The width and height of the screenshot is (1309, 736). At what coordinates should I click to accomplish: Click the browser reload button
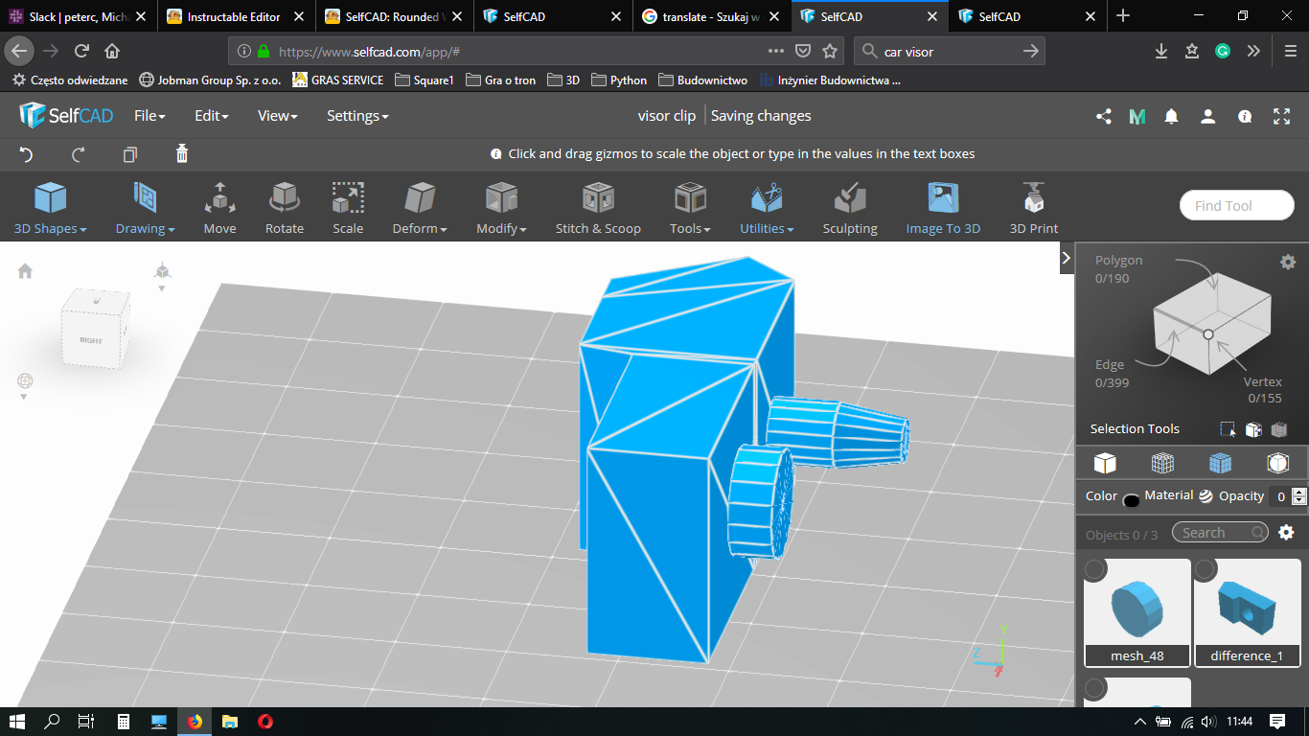(x=81, y=51)
